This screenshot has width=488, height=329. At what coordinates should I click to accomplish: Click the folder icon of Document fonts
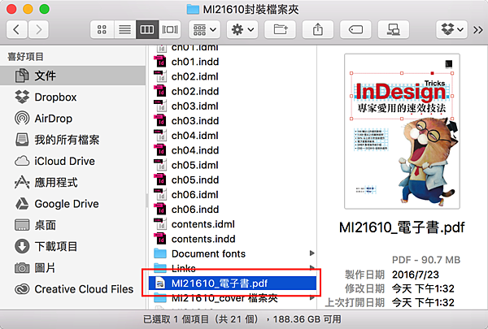tap(160, 253)
